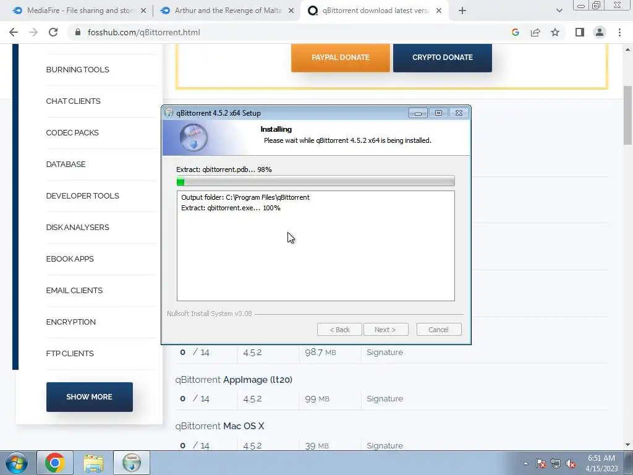
Task: Open CHAT CLIENTS category
Action: pyautogui.click(x=73, y=101)
